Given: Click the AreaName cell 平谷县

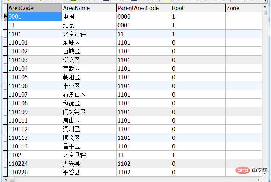Looking at the screenshot, I should [89, 172].
